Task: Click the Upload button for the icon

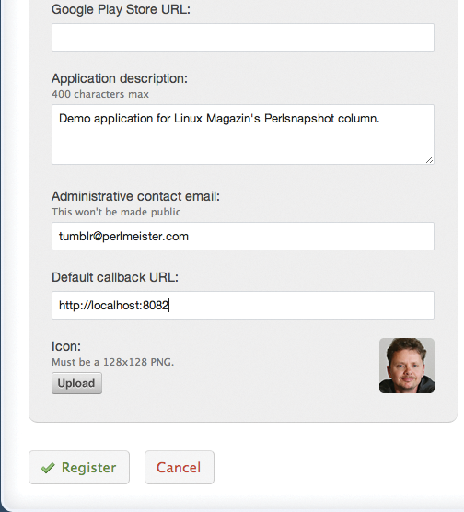Action: pyautogui.click(x=76, y=383)
